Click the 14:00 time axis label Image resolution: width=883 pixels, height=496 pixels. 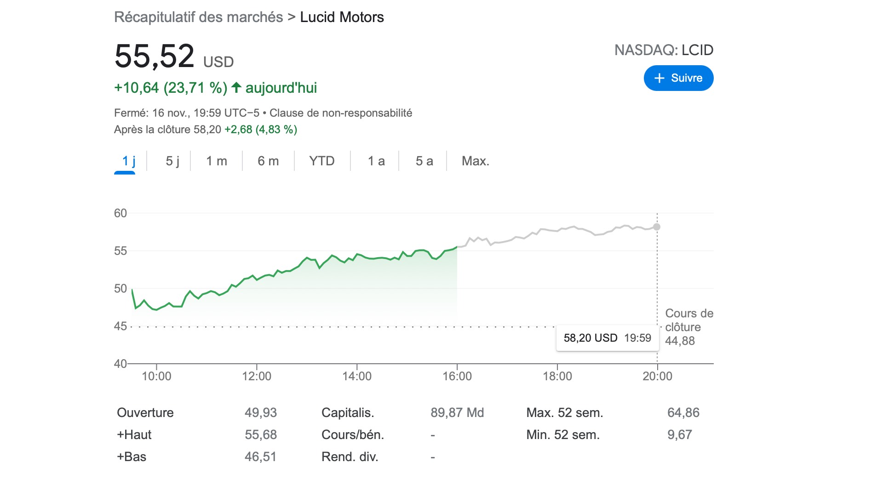tap(357, 376)
